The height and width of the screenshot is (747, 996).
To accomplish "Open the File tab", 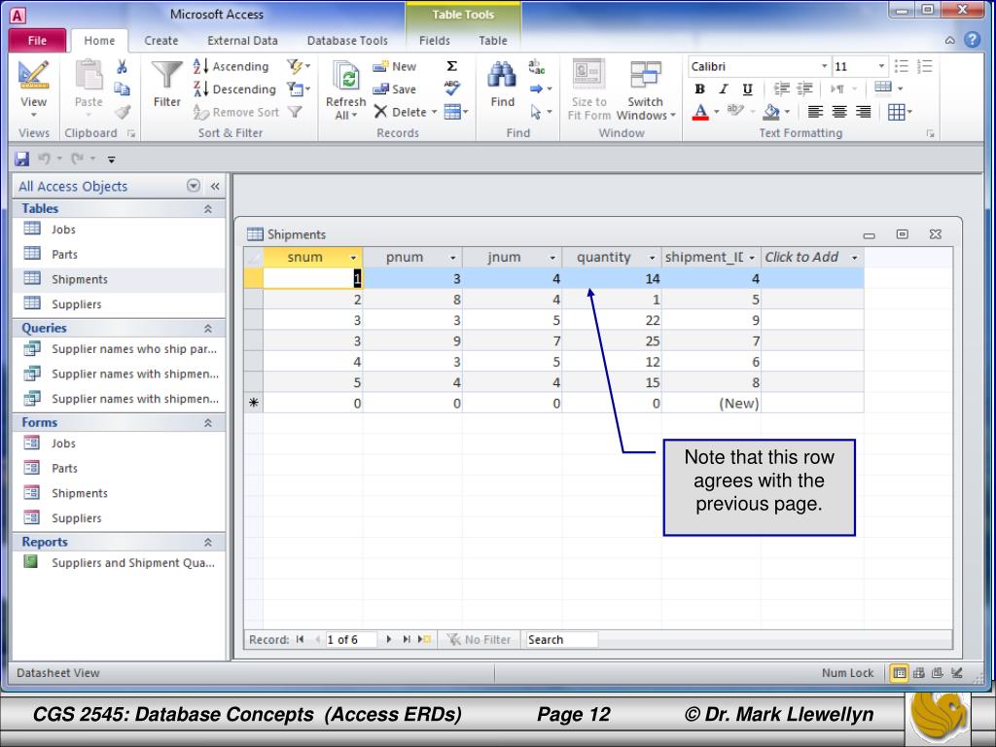I will click(37, 40).
